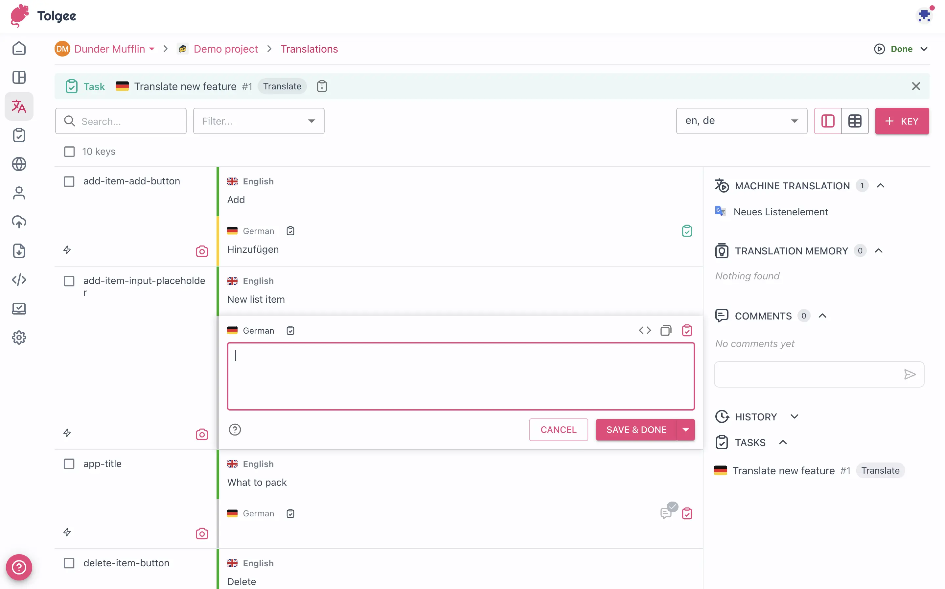The height and width of the screenshot is (589, 945).
Task: Switch to the Done filter view
Action: pyautogui.click(x=901, y=48)
